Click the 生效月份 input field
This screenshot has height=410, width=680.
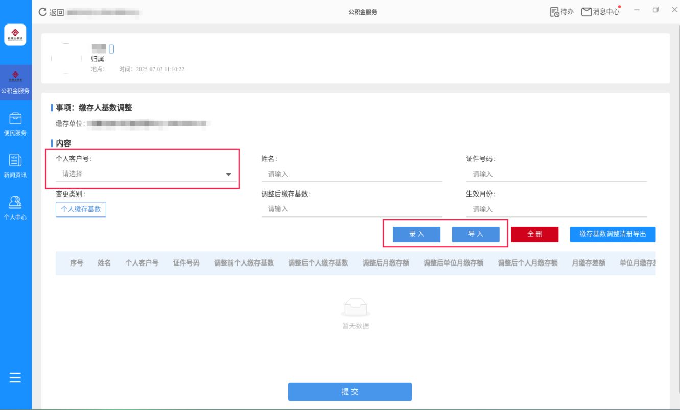click(556, 209)
